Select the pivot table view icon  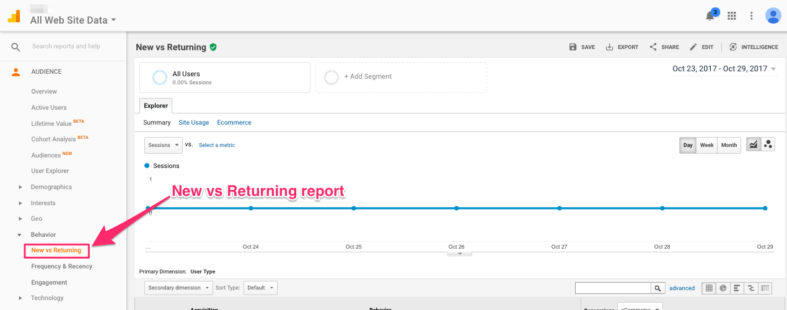[765, 288]
